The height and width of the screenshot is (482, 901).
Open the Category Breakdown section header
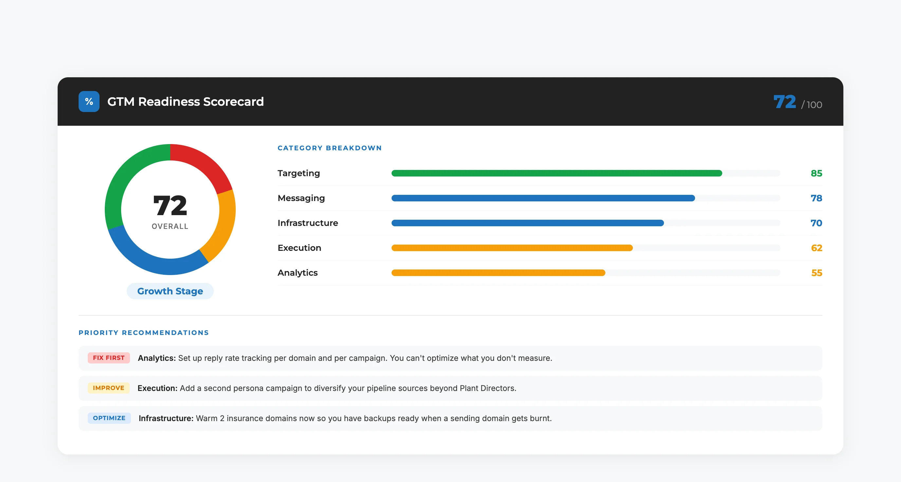click(329, 148)
